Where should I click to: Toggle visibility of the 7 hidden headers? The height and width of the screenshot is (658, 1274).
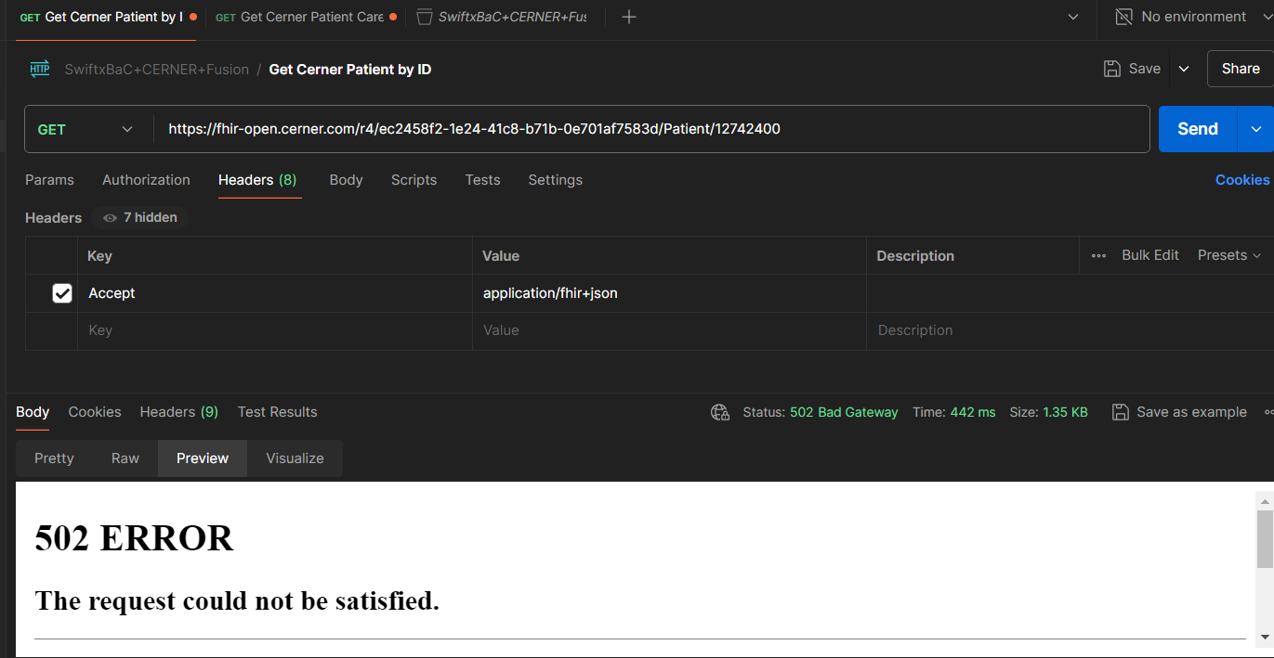click(138, 216)
